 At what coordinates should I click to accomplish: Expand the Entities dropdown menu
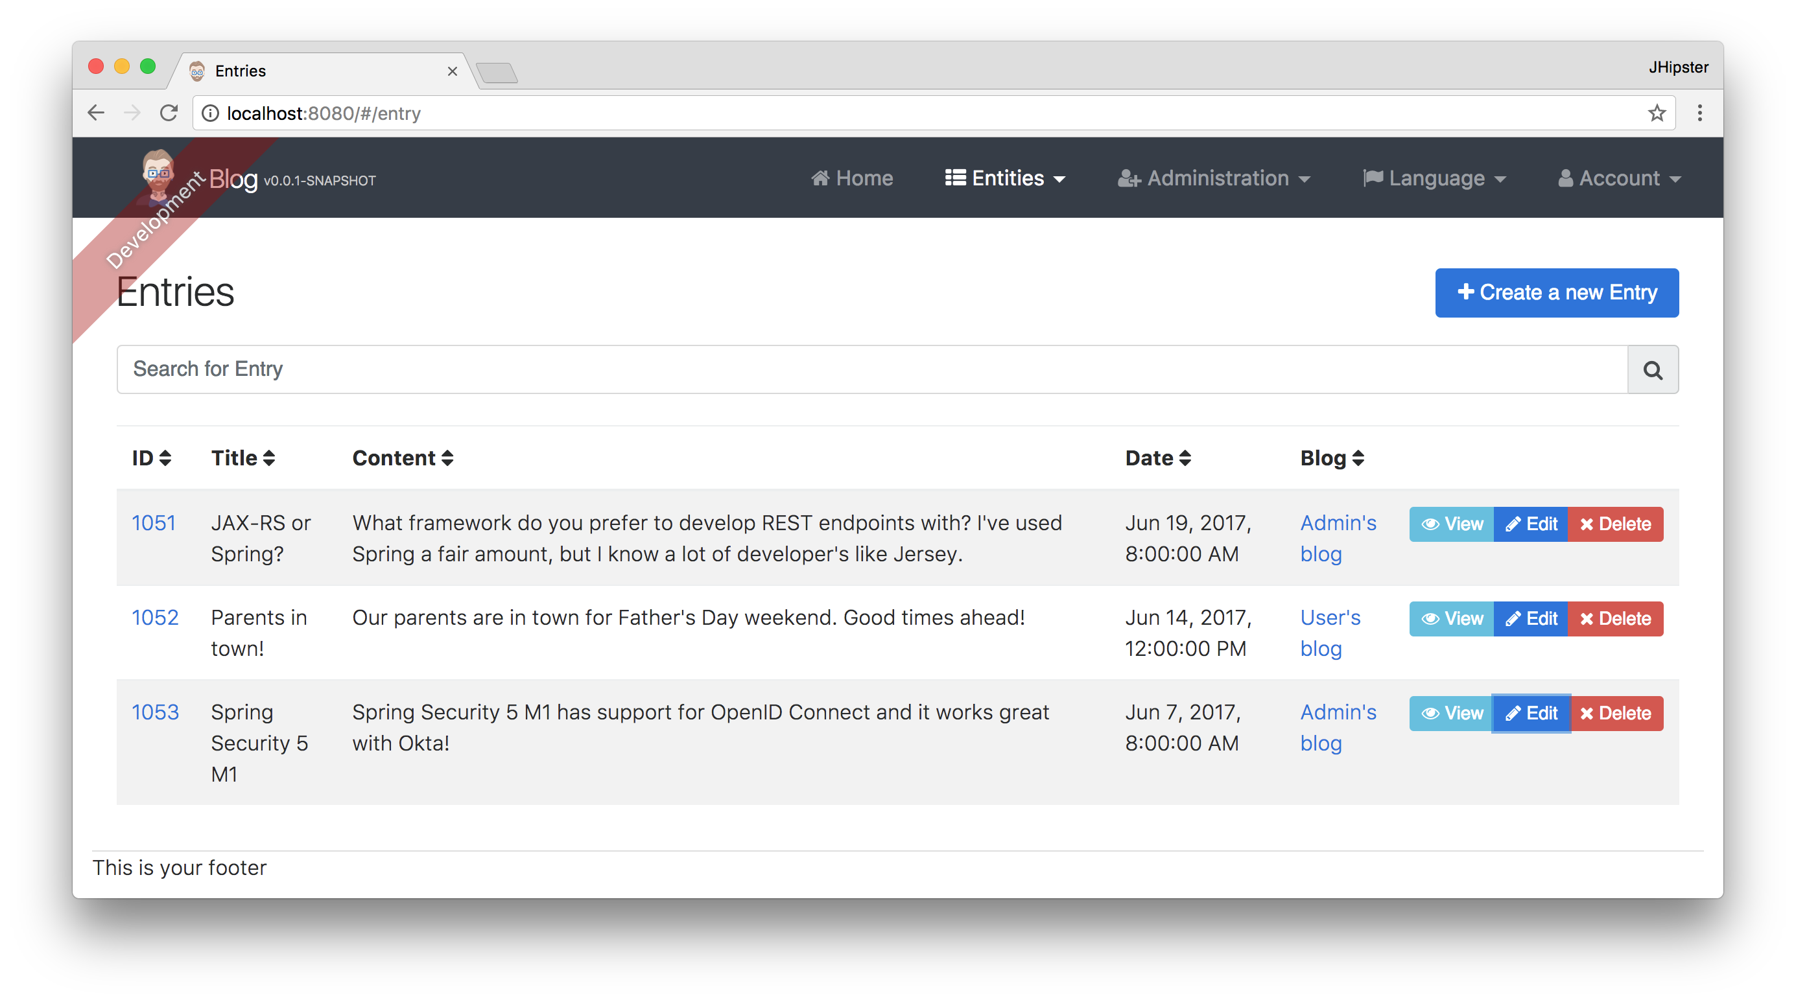point(1006,179)
